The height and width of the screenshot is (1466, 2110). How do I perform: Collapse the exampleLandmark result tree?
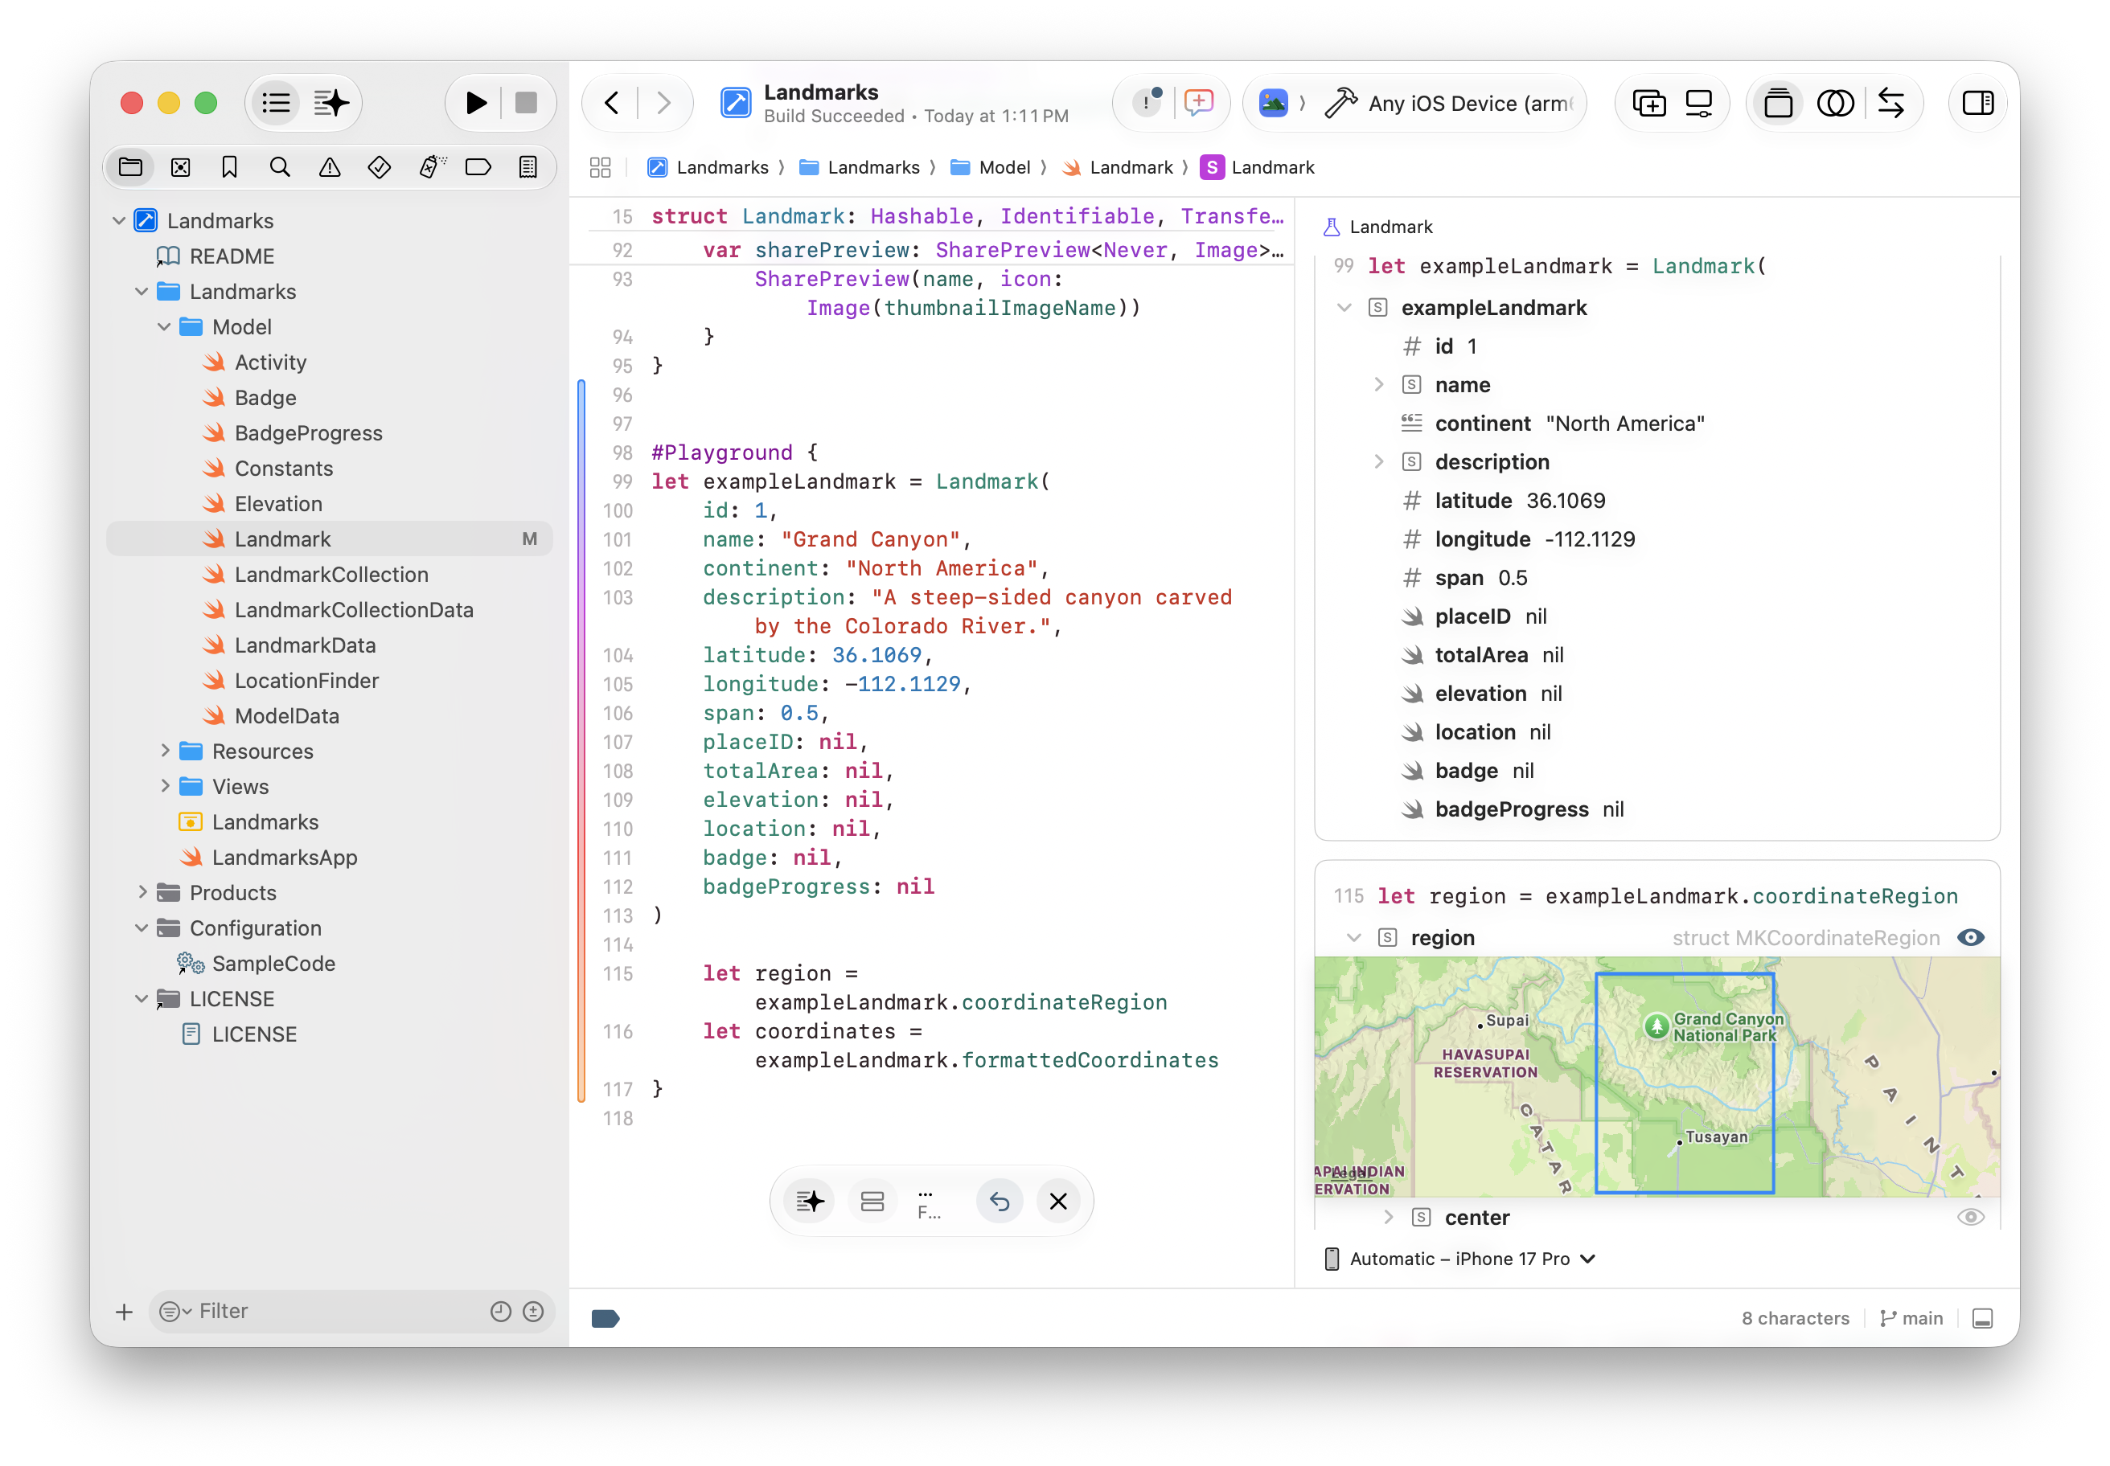[x=1344, y=308]
